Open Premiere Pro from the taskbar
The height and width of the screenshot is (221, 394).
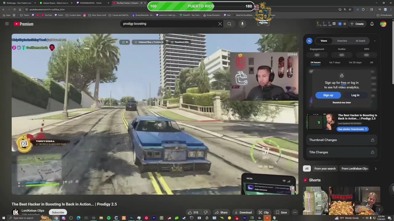pyautogui.click(x=154, y=218)
